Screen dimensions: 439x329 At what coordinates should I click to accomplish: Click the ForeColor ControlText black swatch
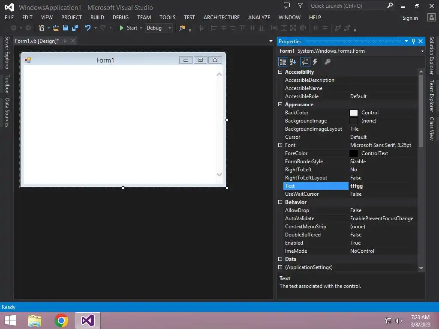pyautogui.click(x=354, y=153)
